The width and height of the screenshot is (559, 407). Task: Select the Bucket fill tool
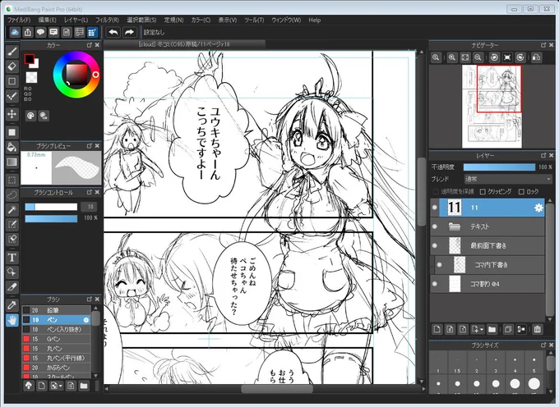point(12,147)
